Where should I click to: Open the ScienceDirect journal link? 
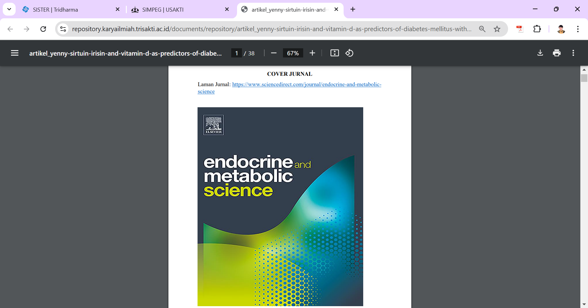click(306, 85)
